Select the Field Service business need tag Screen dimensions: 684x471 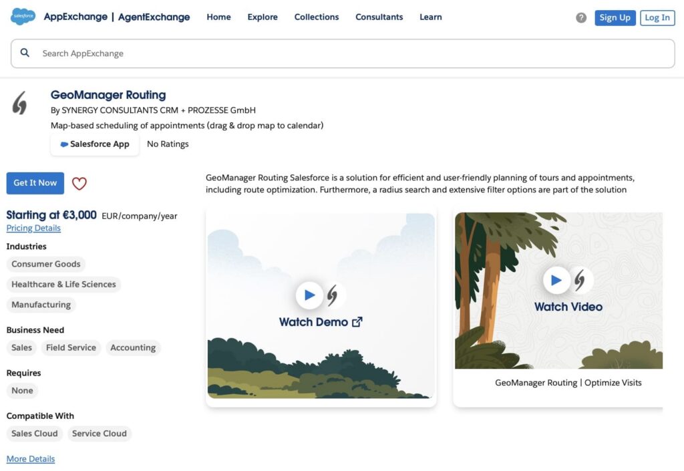[x=71, y=347]
